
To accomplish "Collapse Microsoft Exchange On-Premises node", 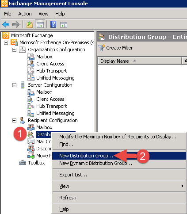I will pos(6,42).
